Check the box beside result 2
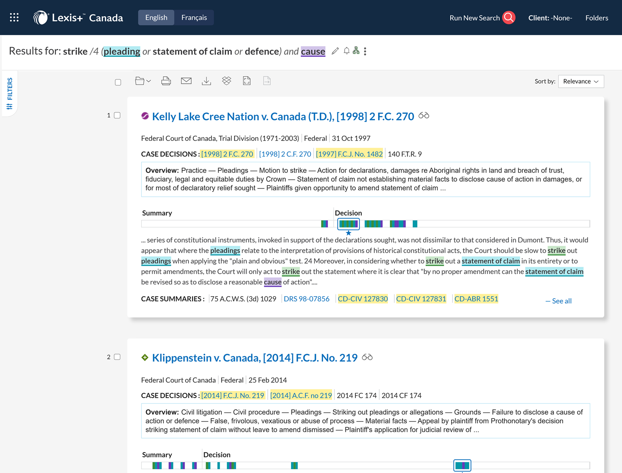622x473 pixels. click(117, 357)
